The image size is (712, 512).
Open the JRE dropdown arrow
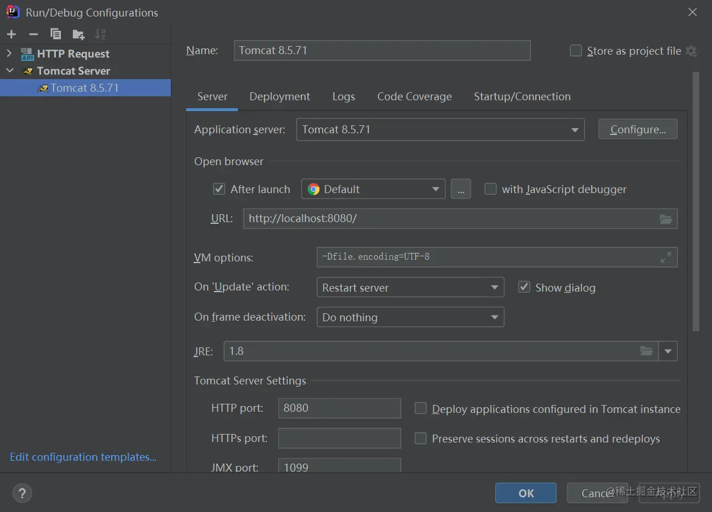click(668, 351)
